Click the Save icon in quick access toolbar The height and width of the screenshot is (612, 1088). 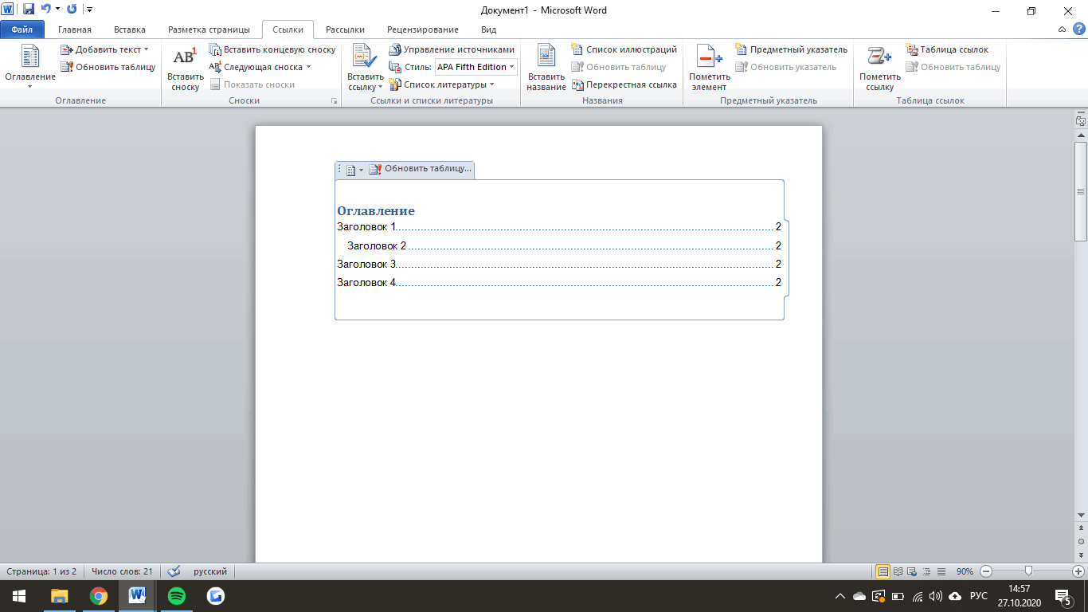tap(29, 10)
